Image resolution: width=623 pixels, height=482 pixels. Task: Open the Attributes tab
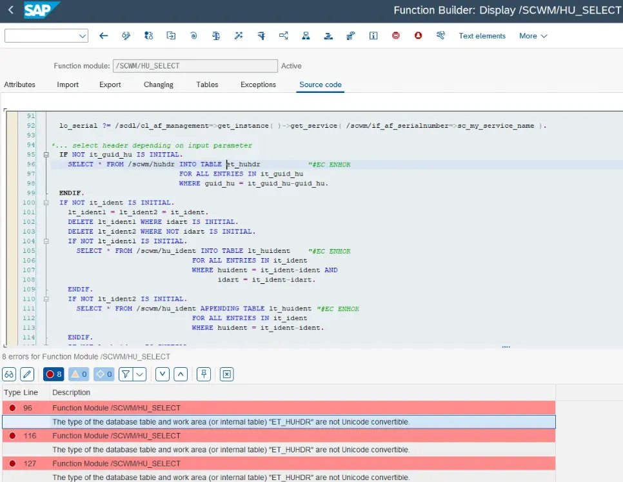(x=19, y=85)
